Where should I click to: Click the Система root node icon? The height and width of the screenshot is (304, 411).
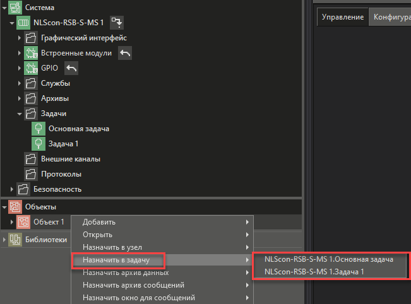pyautogui.click(x=15, y=8)
